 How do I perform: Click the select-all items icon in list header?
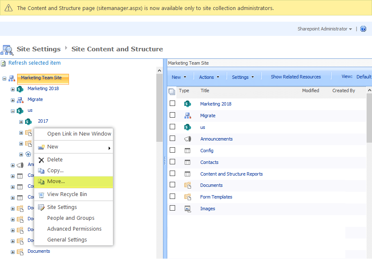point(172,91)
